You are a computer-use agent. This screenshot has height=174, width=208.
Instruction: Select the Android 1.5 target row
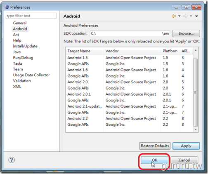(x=129, y=58)
